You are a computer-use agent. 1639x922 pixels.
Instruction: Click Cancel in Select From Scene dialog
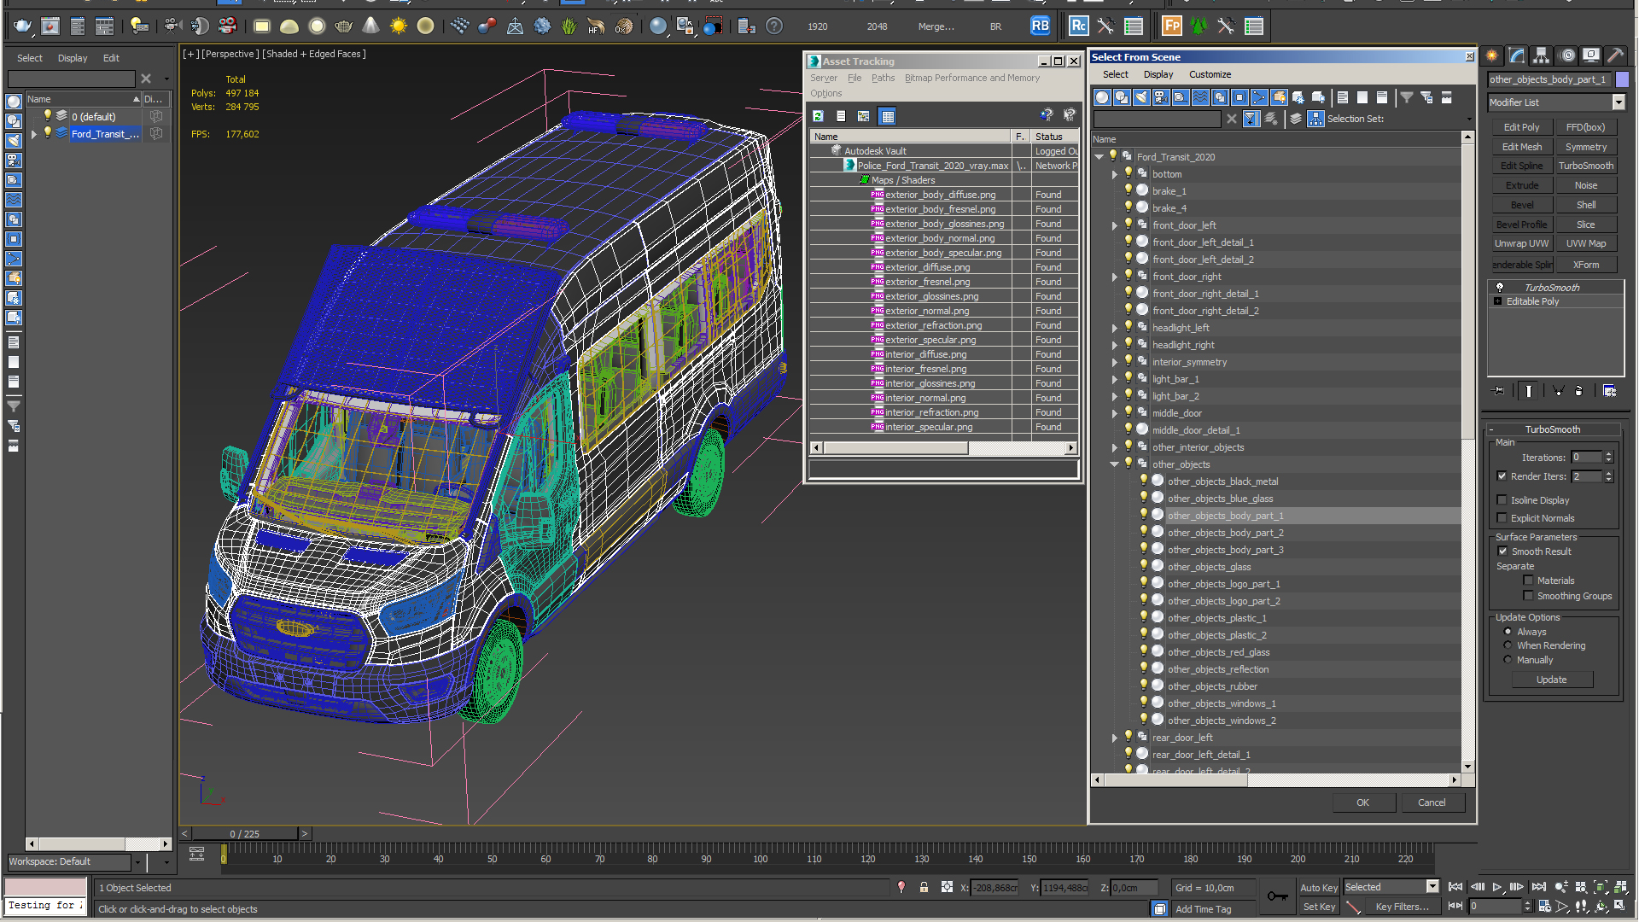tap(1432, 802)
